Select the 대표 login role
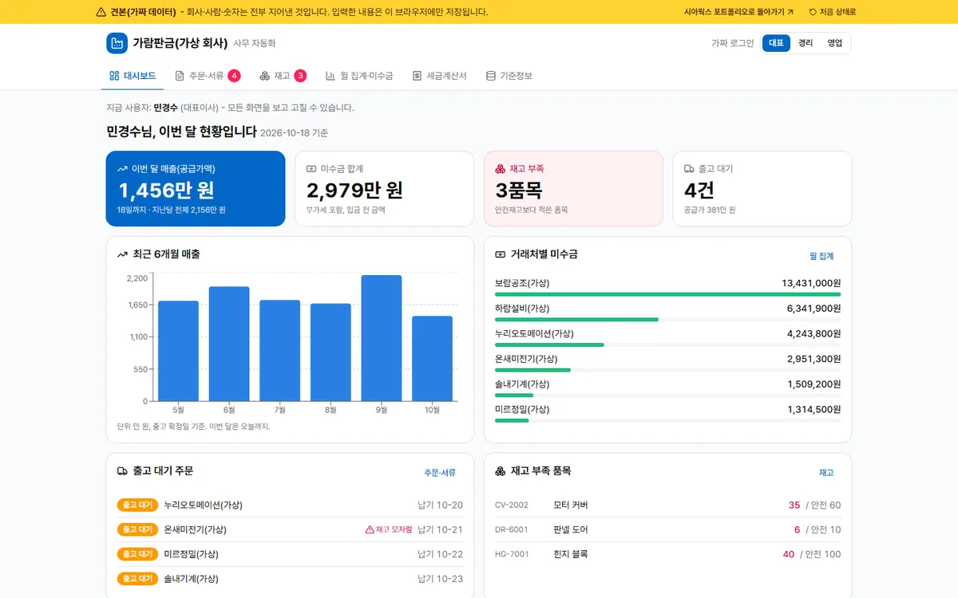The width and height of the screenshot is (958, 598). 776,43
